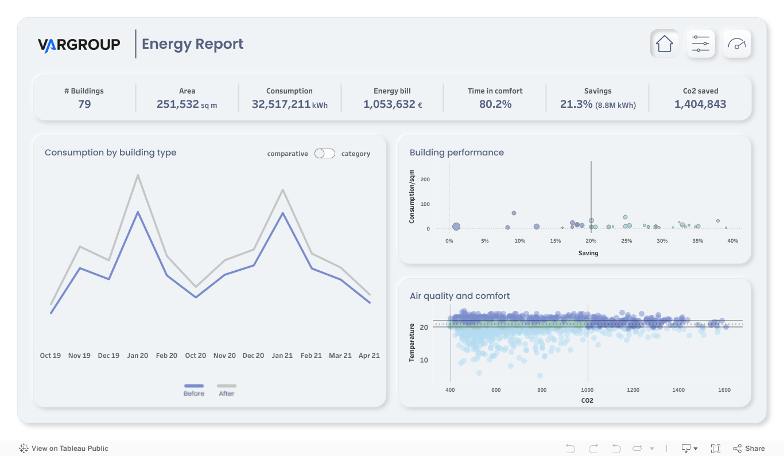Click the Nov 20 axis label
This screenshot has height=456, width=784.
pyautogui.click(x=224, y=356)
